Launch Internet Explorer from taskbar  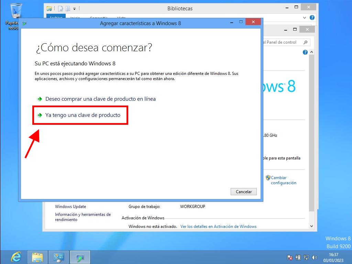coord(16,257)
